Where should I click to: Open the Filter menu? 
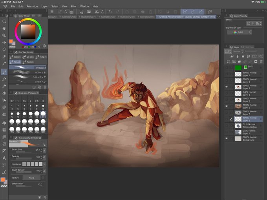pyautogui.click(x=73, y=6)
